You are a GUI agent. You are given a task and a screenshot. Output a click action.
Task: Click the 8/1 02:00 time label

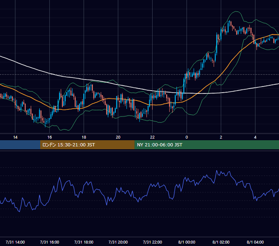221,242
